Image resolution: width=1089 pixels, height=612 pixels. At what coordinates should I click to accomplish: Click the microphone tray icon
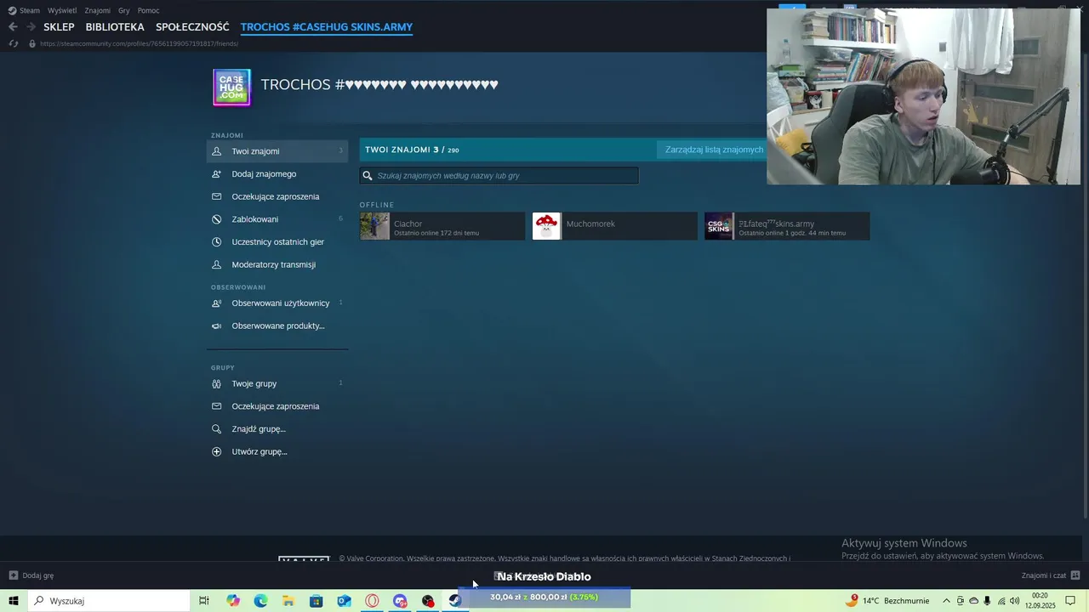point(987,601)
